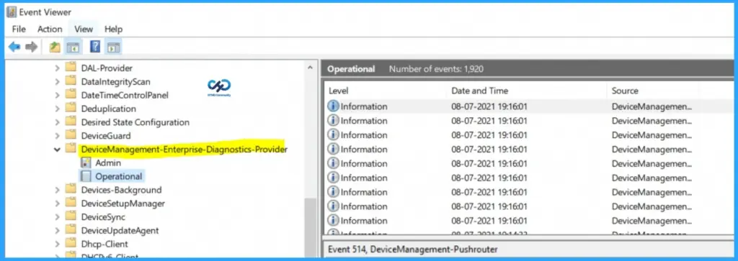Expand the DeviceGuard node
This screenshot has height=261, width=738.
[x=57, y=136]
